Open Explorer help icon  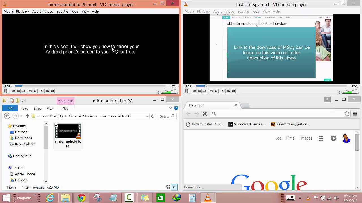[176, 108]
